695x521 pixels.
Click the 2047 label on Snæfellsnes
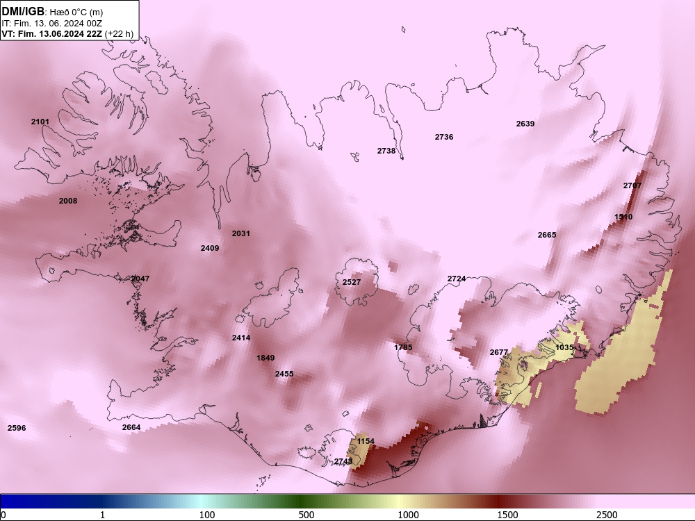coord(140,279)
